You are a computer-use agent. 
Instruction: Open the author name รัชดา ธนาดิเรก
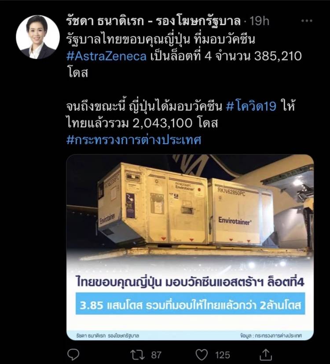click(x=105, y=21)
